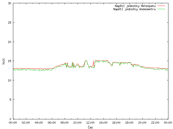Click the 02:00 time tick label
This screenshot has width=173, height=129.
(26, 123)
